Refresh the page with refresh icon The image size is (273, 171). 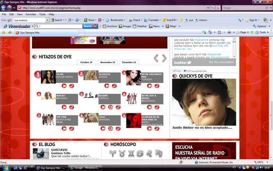click(213, 8)
